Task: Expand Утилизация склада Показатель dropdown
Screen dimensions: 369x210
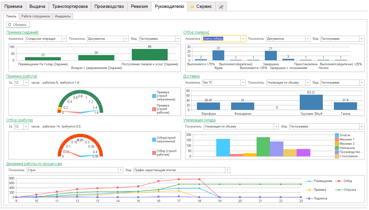Action: (x=276, y=126)
